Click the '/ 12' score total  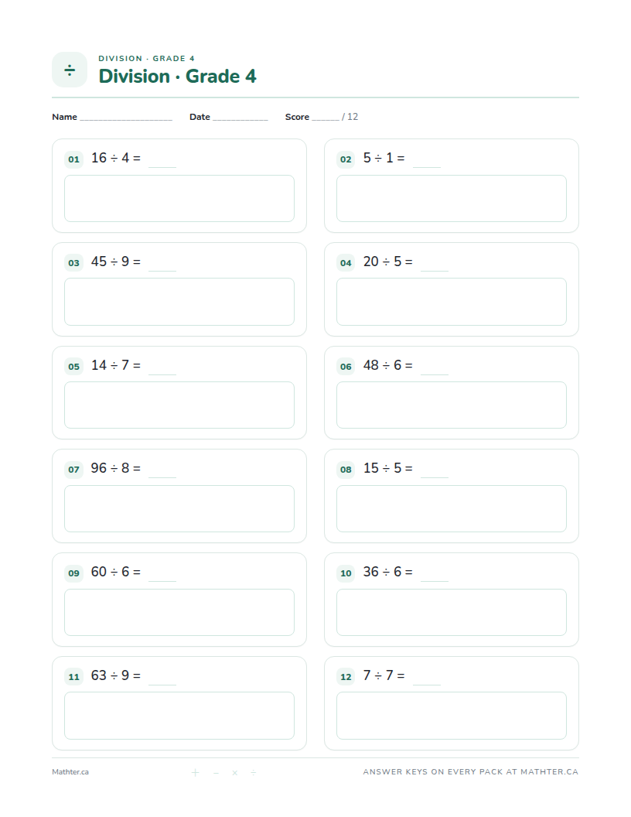click(350, 117)
